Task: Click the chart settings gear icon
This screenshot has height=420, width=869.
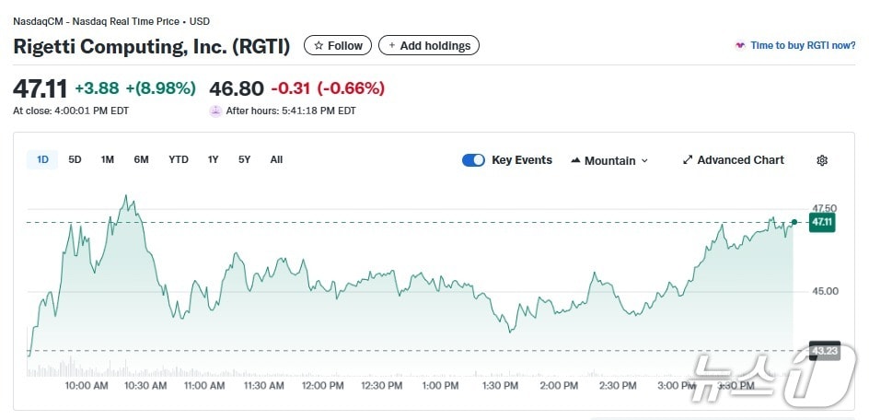Action: [x=822, y=160]
